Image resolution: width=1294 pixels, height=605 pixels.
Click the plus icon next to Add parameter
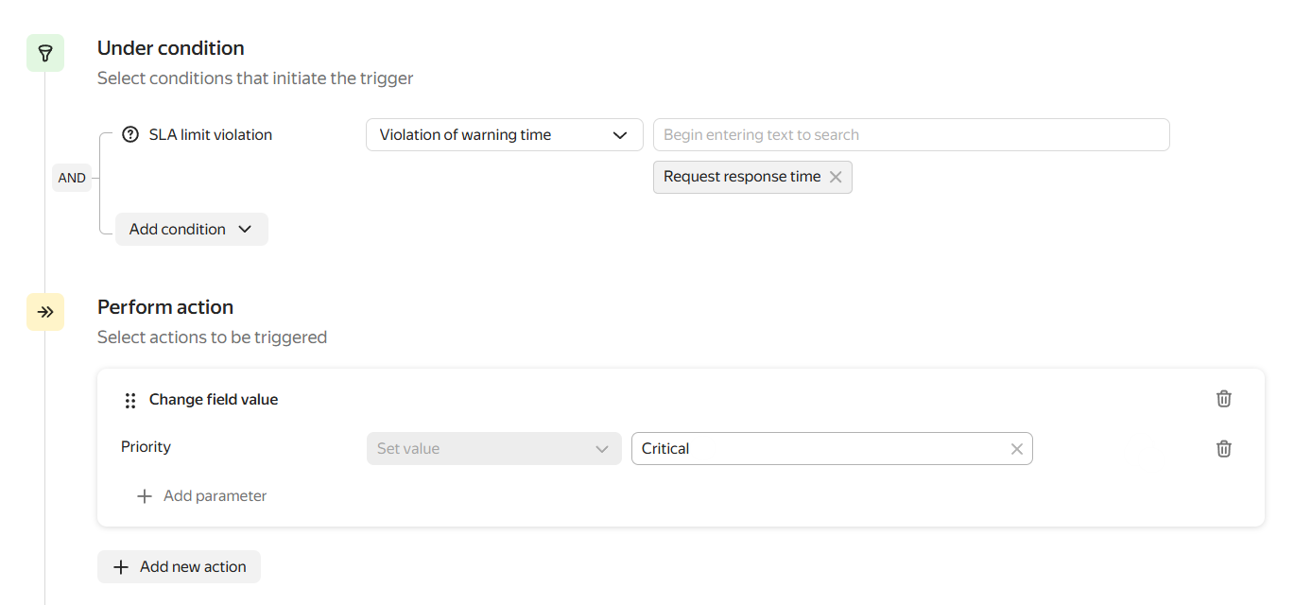pyautogui.click(x=145, y=496)
